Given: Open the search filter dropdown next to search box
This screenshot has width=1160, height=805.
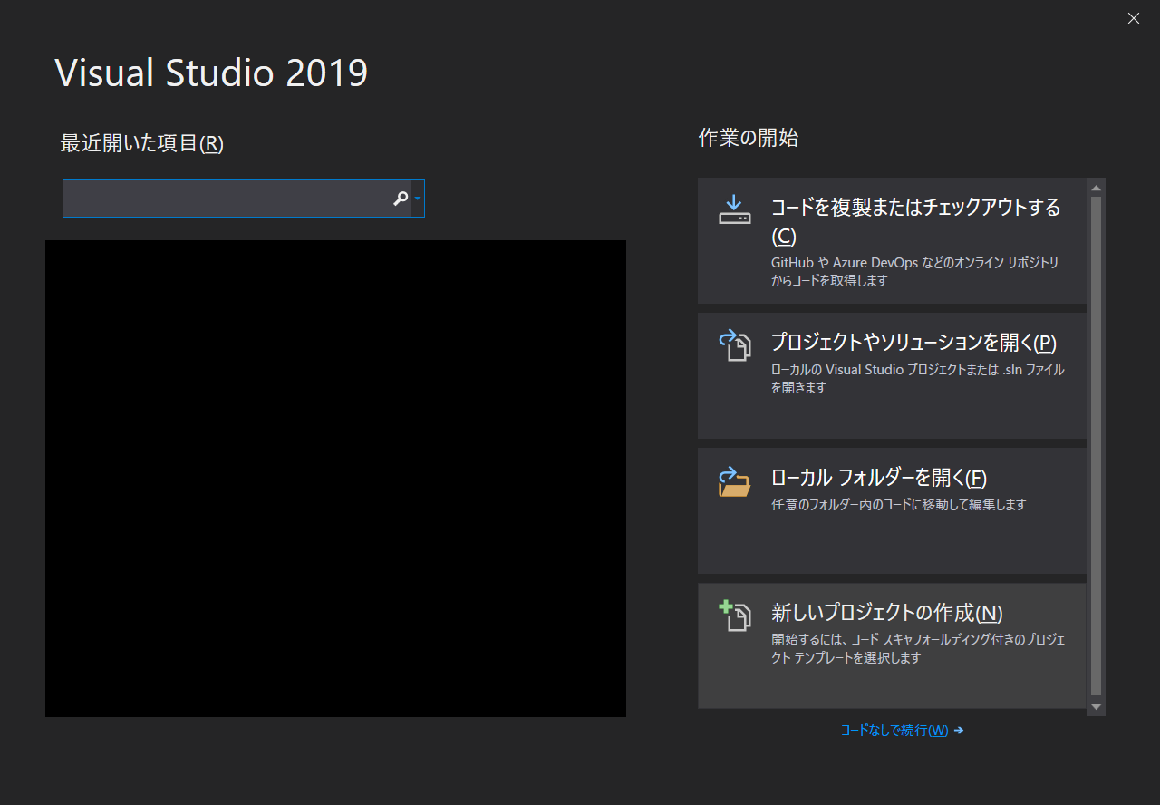Looking at the screenshot, I should point(419,199).
